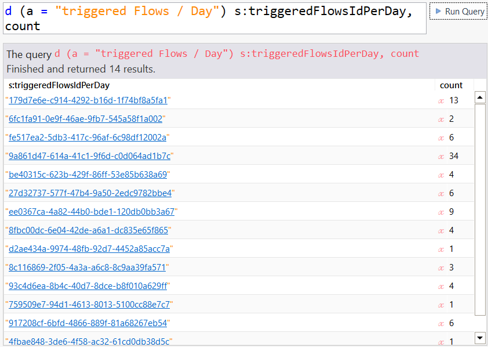Open the 9a861d47-614a-41c1 flow ID link
The width and height of the screenshot is (488, 347).
click(x=90, y=156)
